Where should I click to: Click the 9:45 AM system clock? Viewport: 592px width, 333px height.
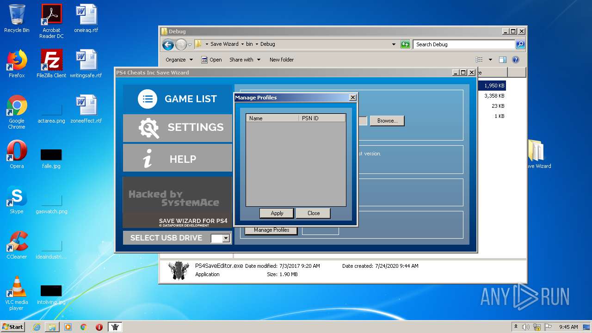pyautogui.click(x=568, y=327)
